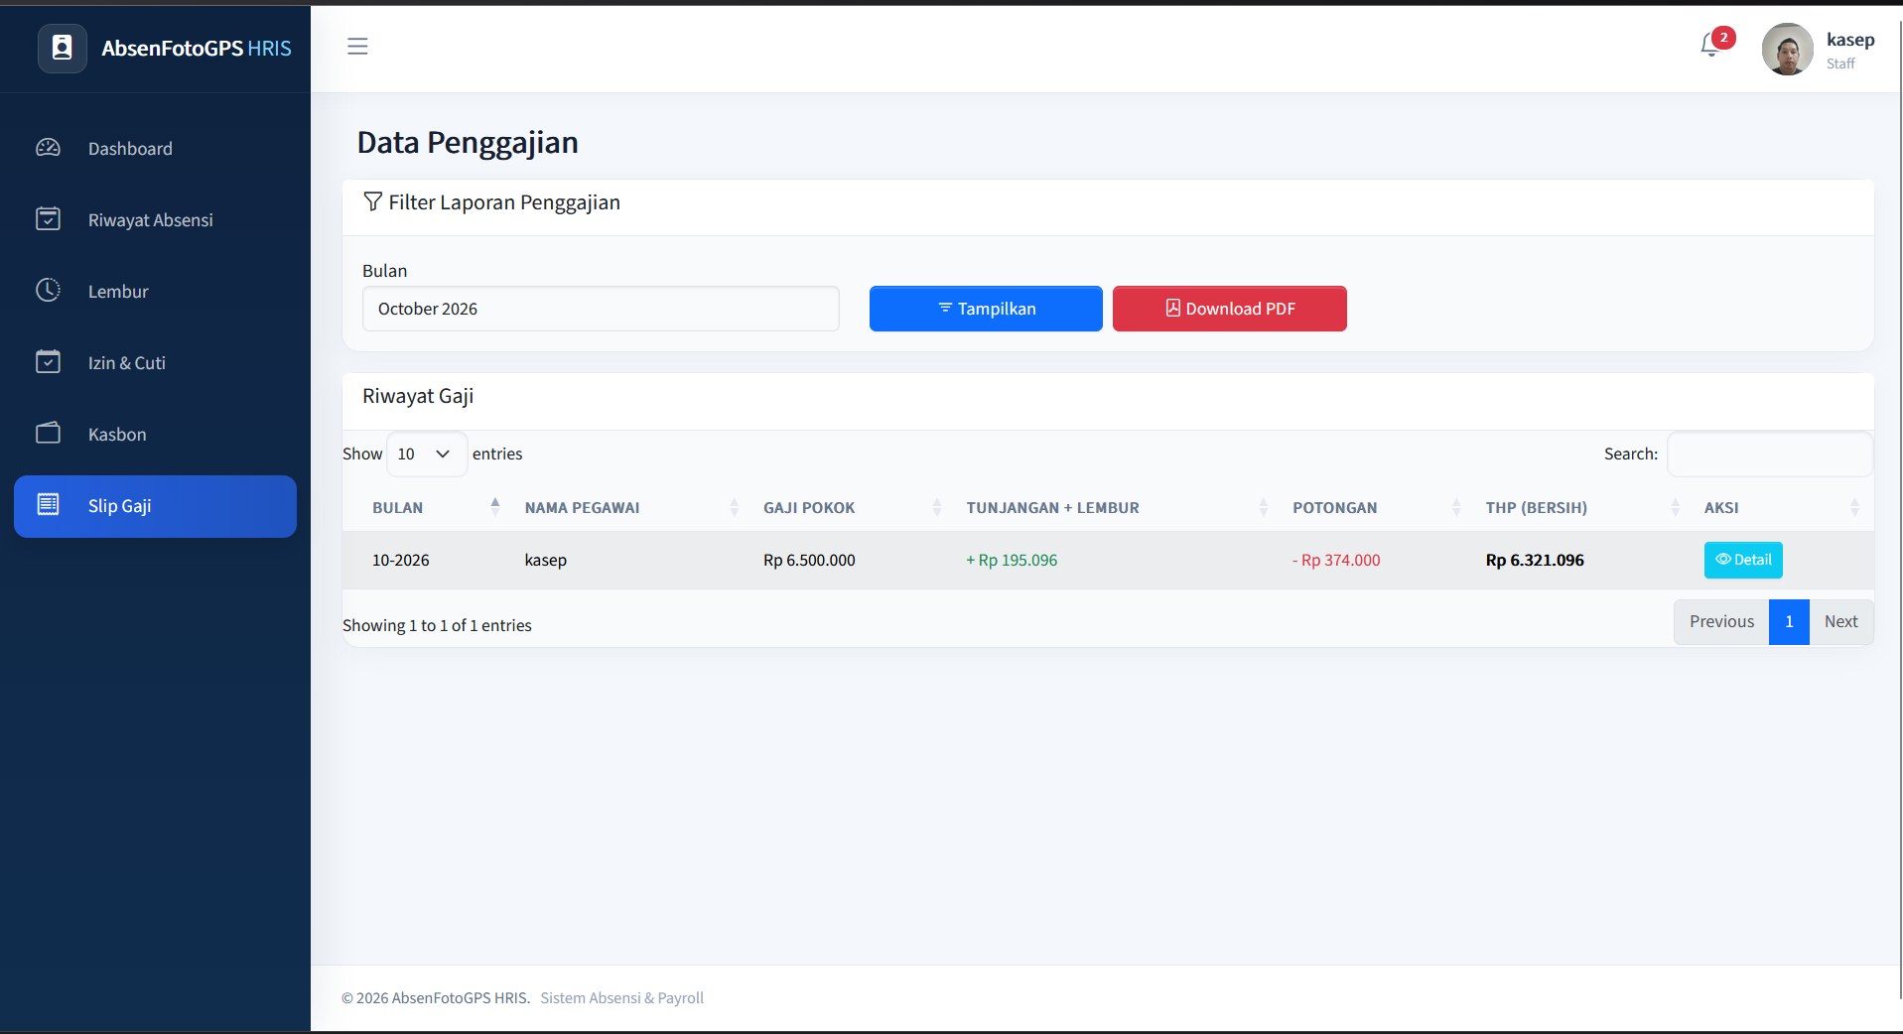The height and width of the screenshot is (1034, 1903).
Task: Open the Lembur page
Action: [x=155, y=292]
